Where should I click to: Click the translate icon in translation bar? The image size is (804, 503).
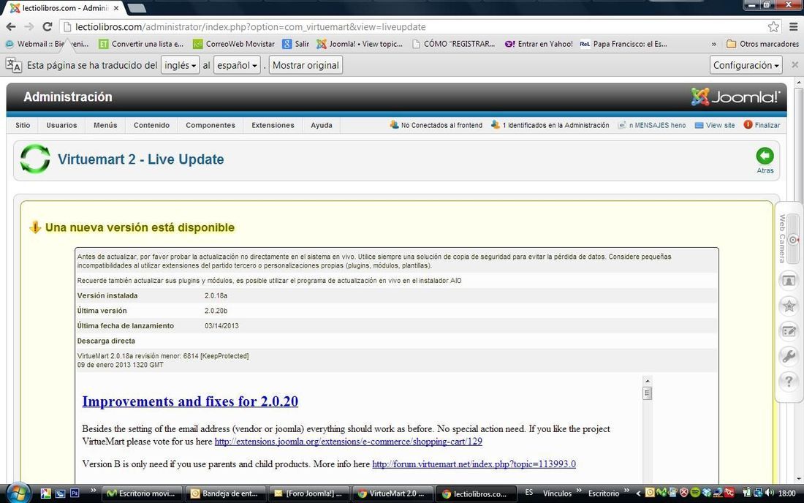click(x=13, y=66)
